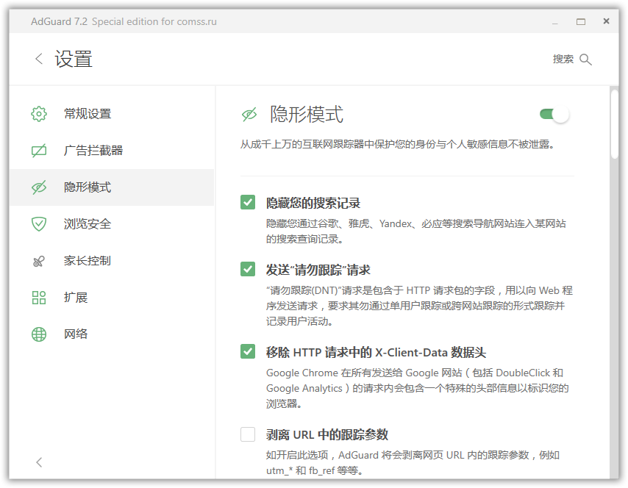Click 移除 HTTP 请求中的 X-Client-Data 数据头 title
Image resolution: width=628 pixels, height=488 pixels.
pos(376,352)
